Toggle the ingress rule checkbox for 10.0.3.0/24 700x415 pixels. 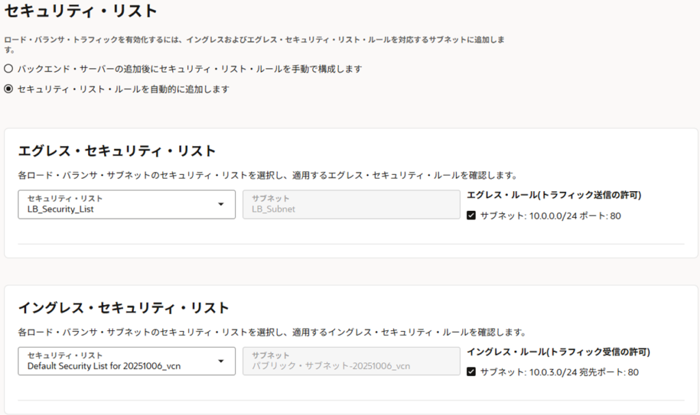[x=471, y=372]
